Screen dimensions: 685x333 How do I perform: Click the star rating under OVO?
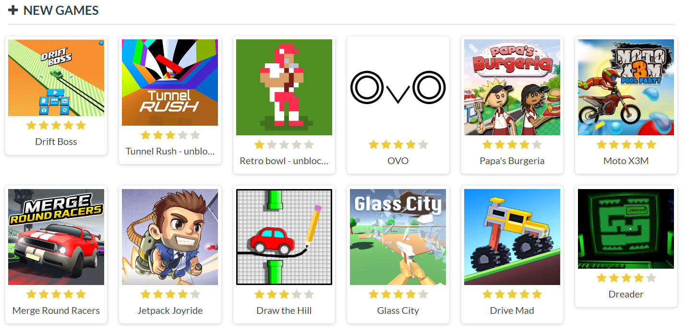tap(398, 144)
